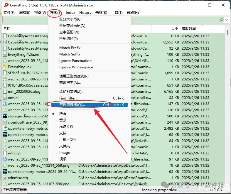Click WS icon of storage-diagnostic-202 file
Screen dimensions: 231x194
pos(5,116)
